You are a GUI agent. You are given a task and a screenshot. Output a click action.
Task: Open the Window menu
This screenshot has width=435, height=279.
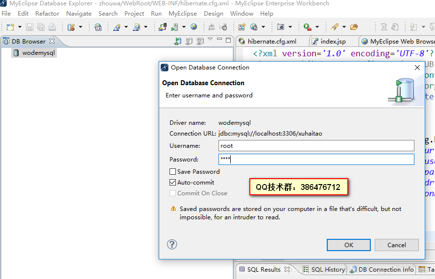pyautogui.click(x=242, y=14)
